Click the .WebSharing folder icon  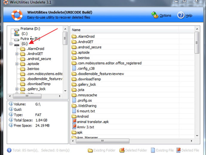pos(74,106)
